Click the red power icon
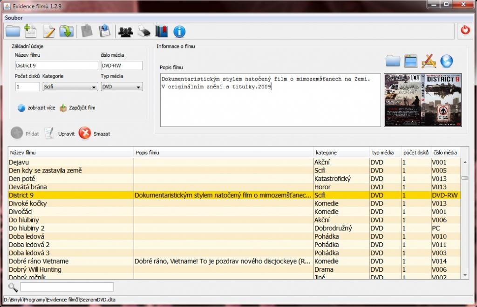 pyautogui.click(x=464, y=30)
